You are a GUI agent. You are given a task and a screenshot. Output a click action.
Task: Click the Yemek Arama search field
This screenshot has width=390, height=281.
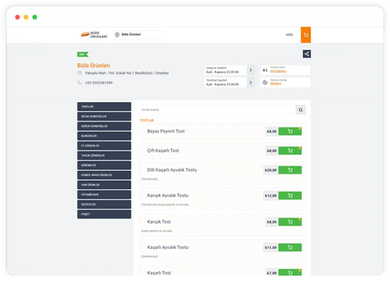click(216, 110)
